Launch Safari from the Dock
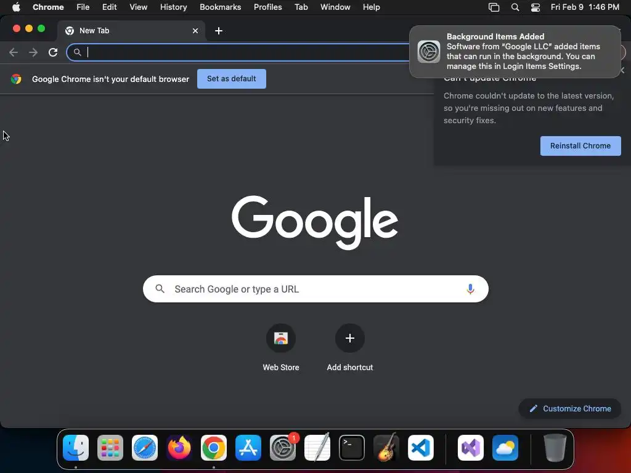 click(x=144, y=448)
